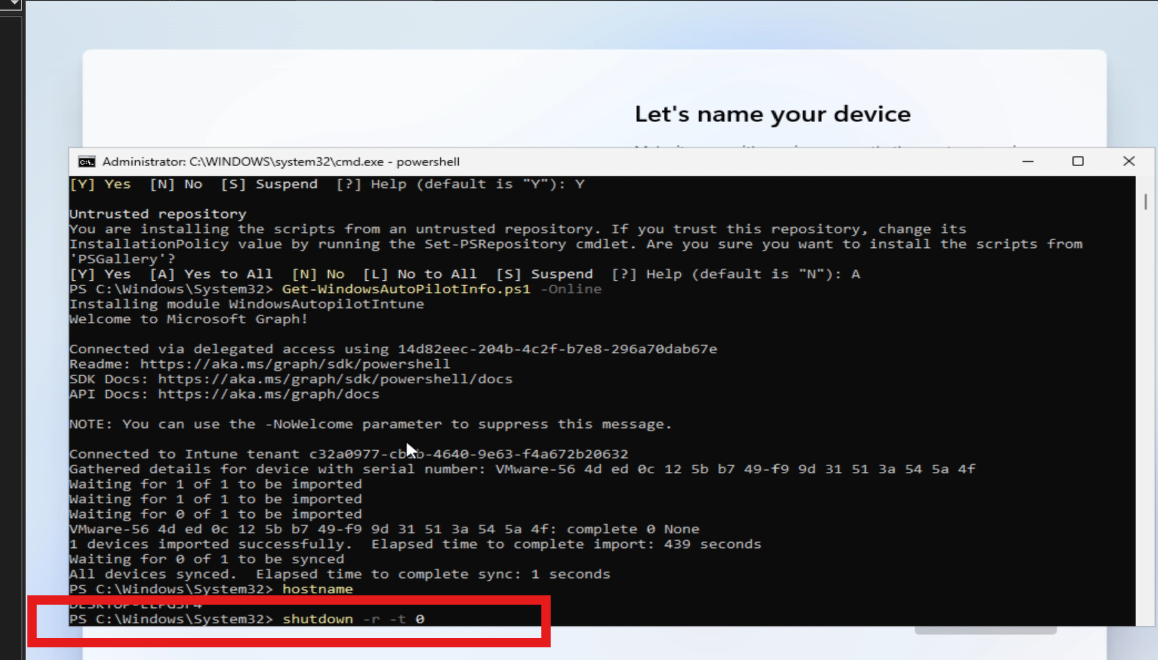The width and height of the screenshot is (1158, 660).
Task: Click the Readme aka.ms graph sdk powershell URL
Action: pos(295,364)
